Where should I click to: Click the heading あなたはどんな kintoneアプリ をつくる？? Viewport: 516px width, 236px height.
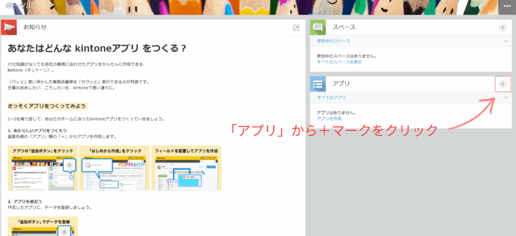[x=97, y=49]
